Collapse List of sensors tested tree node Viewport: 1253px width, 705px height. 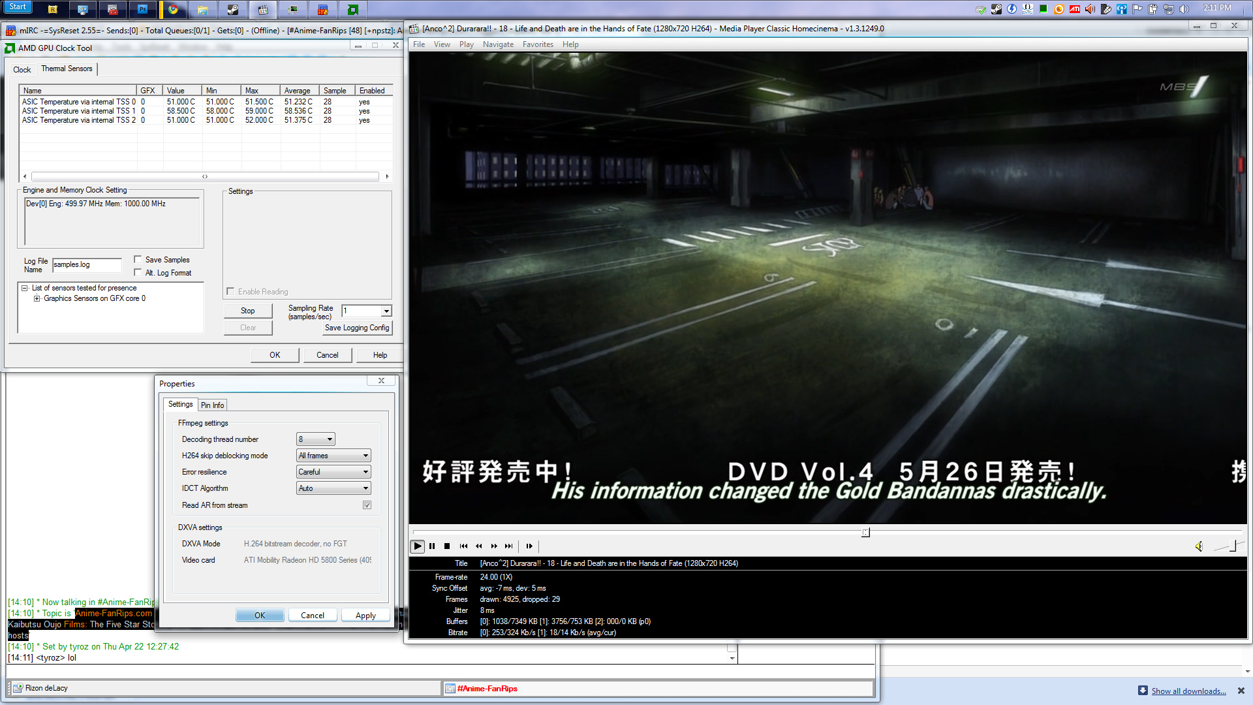tap(24, 288)
